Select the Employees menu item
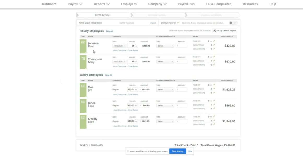303x156 pixels. 129,4
